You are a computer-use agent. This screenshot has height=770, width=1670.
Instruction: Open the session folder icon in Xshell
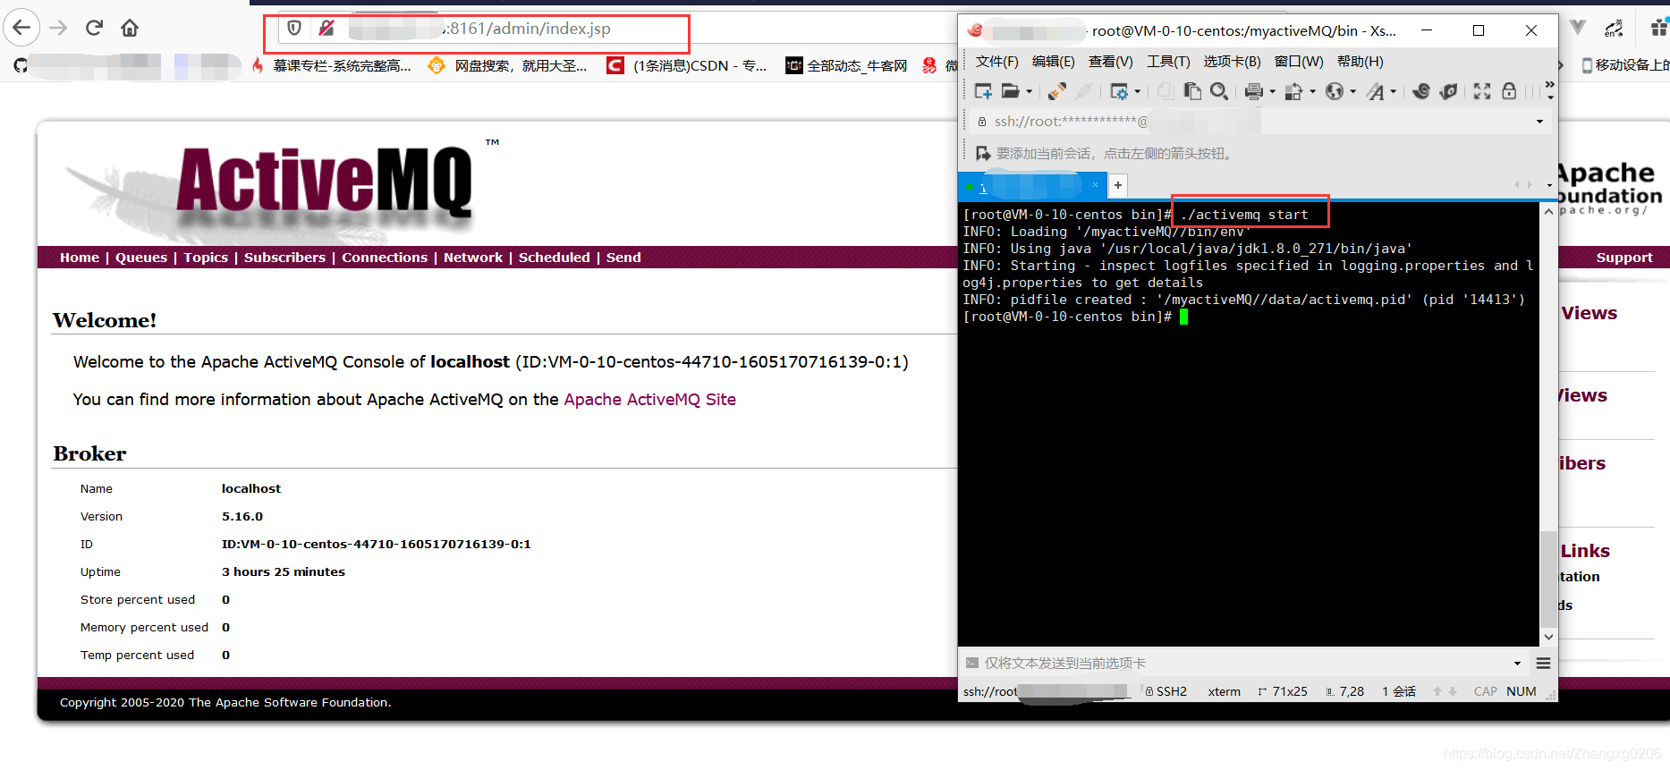click(1011, 91)
